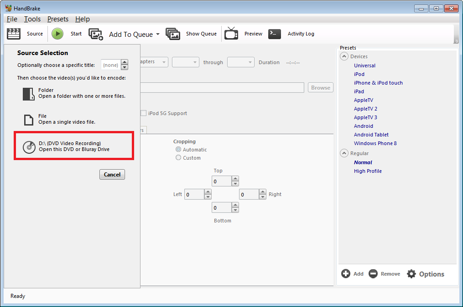Decrease the specific title number
The height and width of the screenshot is (307, 463).
point(125,67)
